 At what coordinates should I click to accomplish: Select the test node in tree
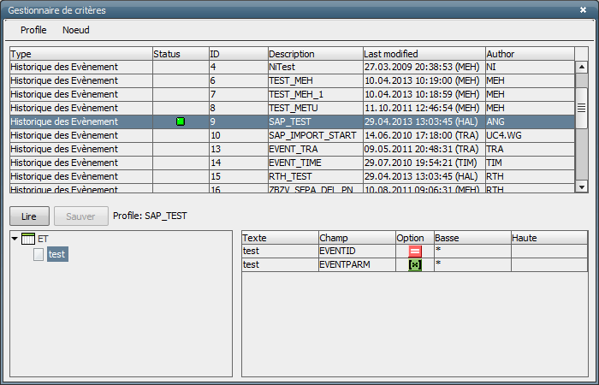(57, 254)
